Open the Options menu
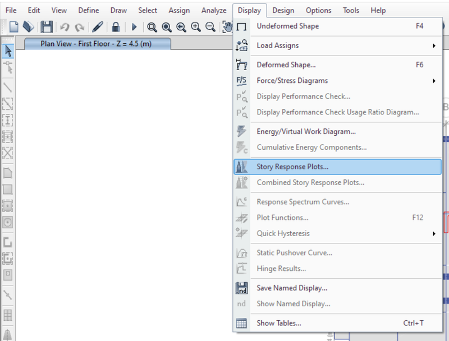Screen dimensions: 449x341 point(318,10)
